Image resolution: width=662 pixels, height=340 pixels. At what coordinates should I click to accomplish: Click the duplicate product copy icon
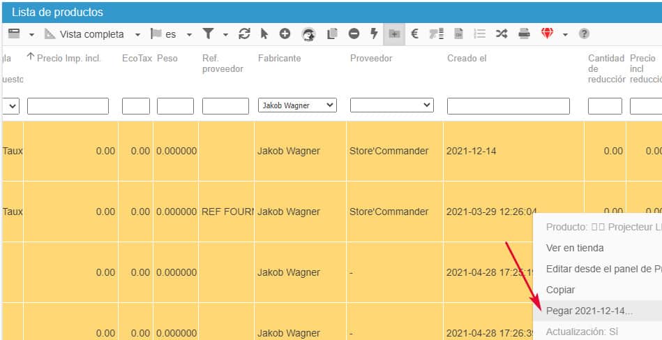[332, 34]
